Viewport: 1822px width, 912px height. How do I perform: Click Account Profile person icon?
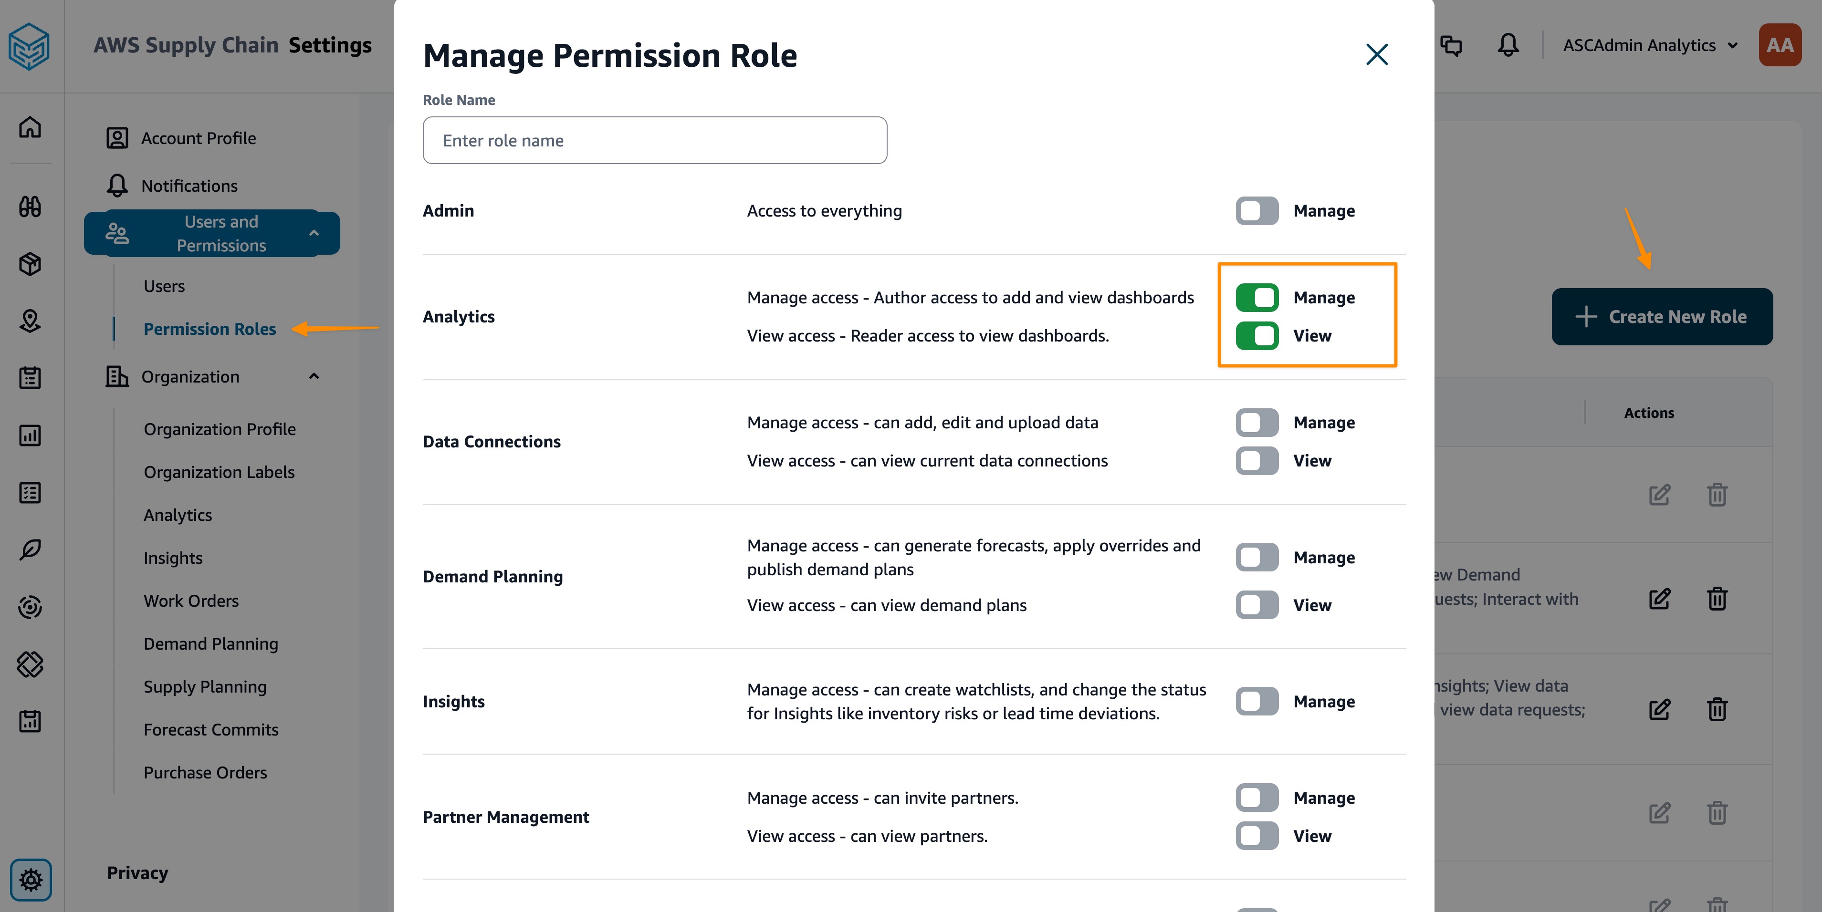pyautogui.click(x=117, y=138)
